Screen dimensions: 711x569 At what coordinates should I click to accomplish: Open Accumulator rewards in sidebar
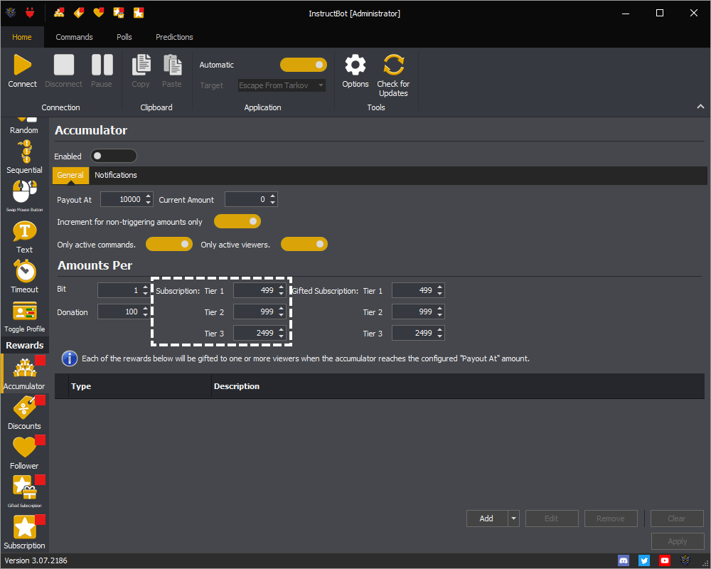pos(24,373)
